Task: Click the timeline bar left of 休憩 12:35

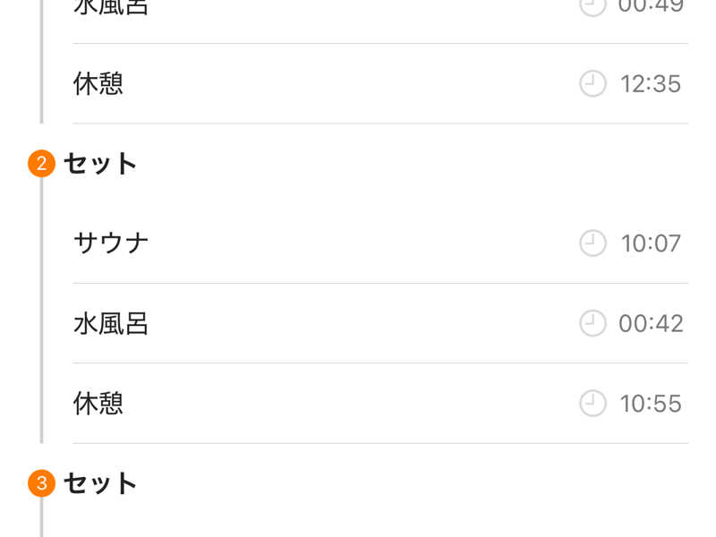Action: (41, 84)
